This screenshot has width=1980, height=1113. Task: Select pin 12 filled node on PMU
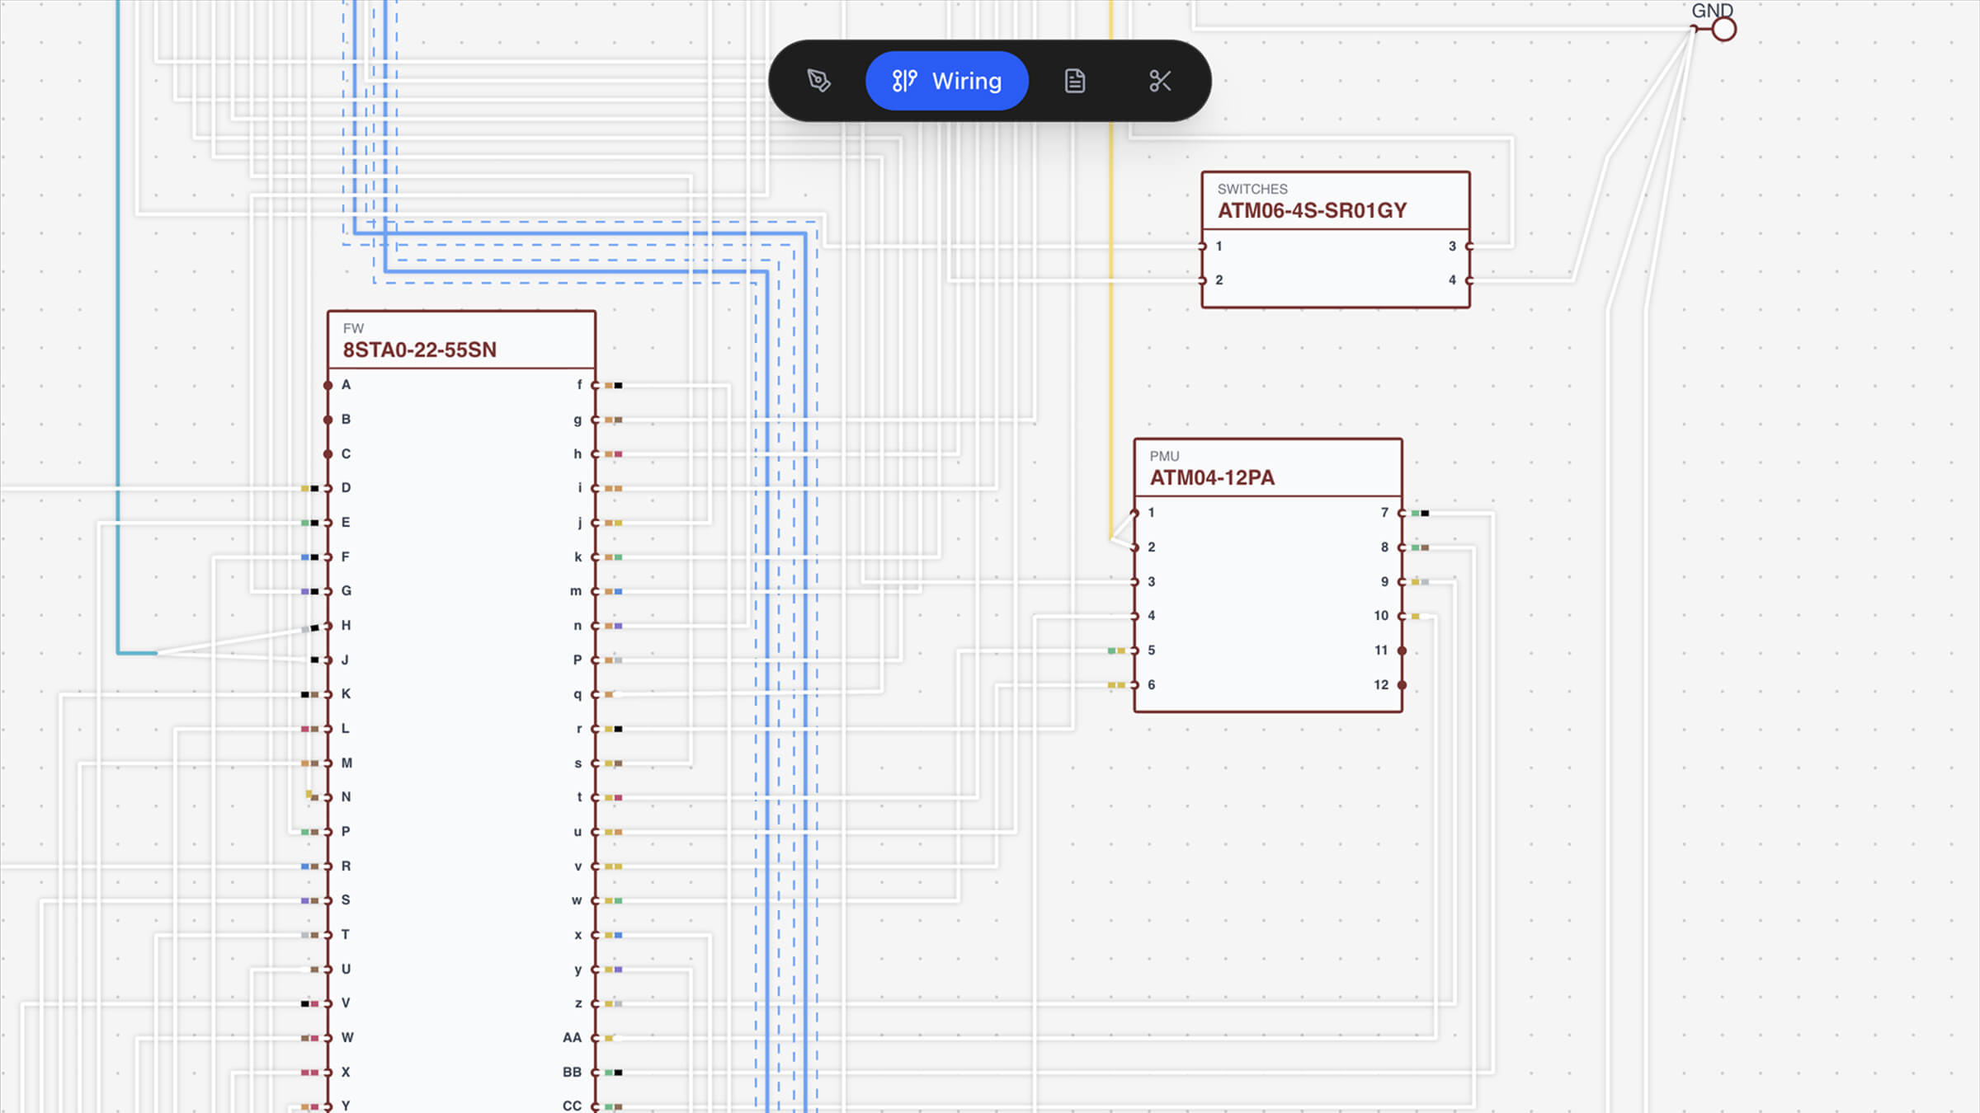[1402, 685]
